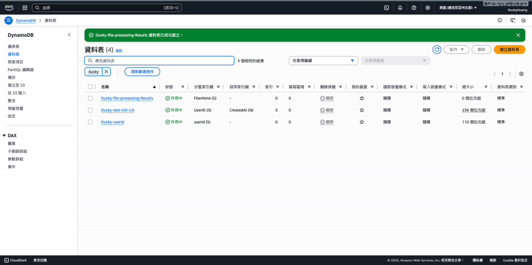Sort by 分區索引鍵 column
The height and width of the screenshot is (265, 532).
pyautogui.click(x=218, y=87)
